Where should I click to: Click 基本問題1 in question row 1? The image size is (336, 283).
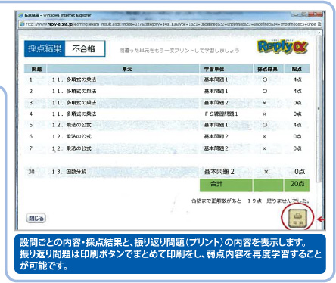tap(216, 79)
